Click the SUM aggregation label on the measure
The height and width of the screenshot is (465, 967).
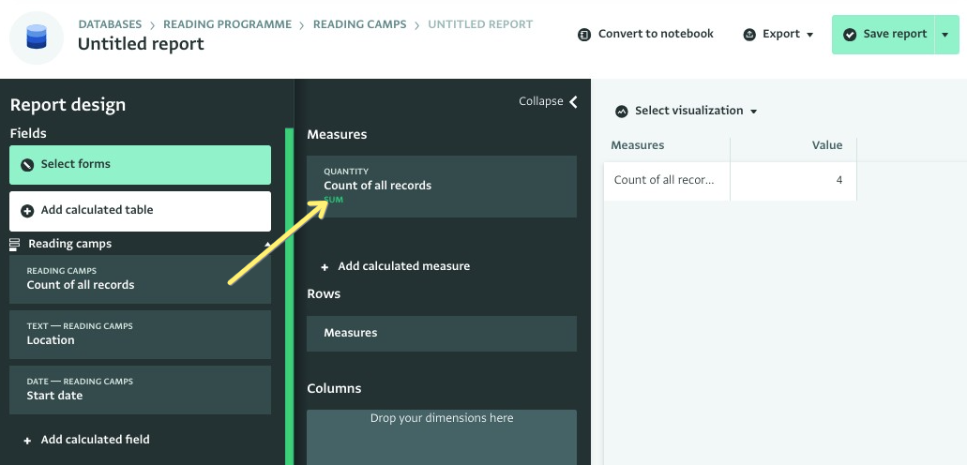pyautogui.click(x=334, y=200)
